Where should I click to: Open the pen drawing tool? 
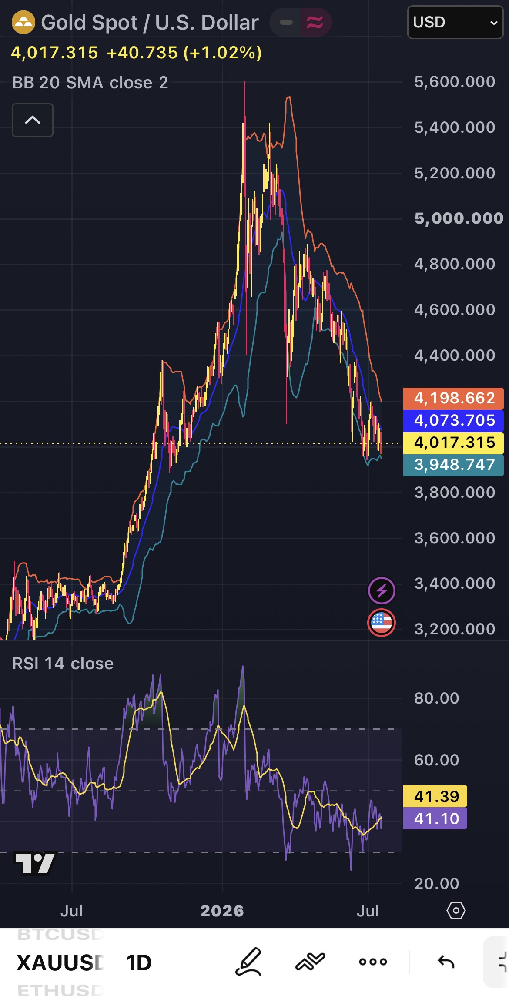pyautogui.click(x=248, y=962)
